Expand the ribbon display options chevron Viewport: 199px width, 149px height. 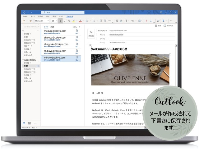(176, 23)
